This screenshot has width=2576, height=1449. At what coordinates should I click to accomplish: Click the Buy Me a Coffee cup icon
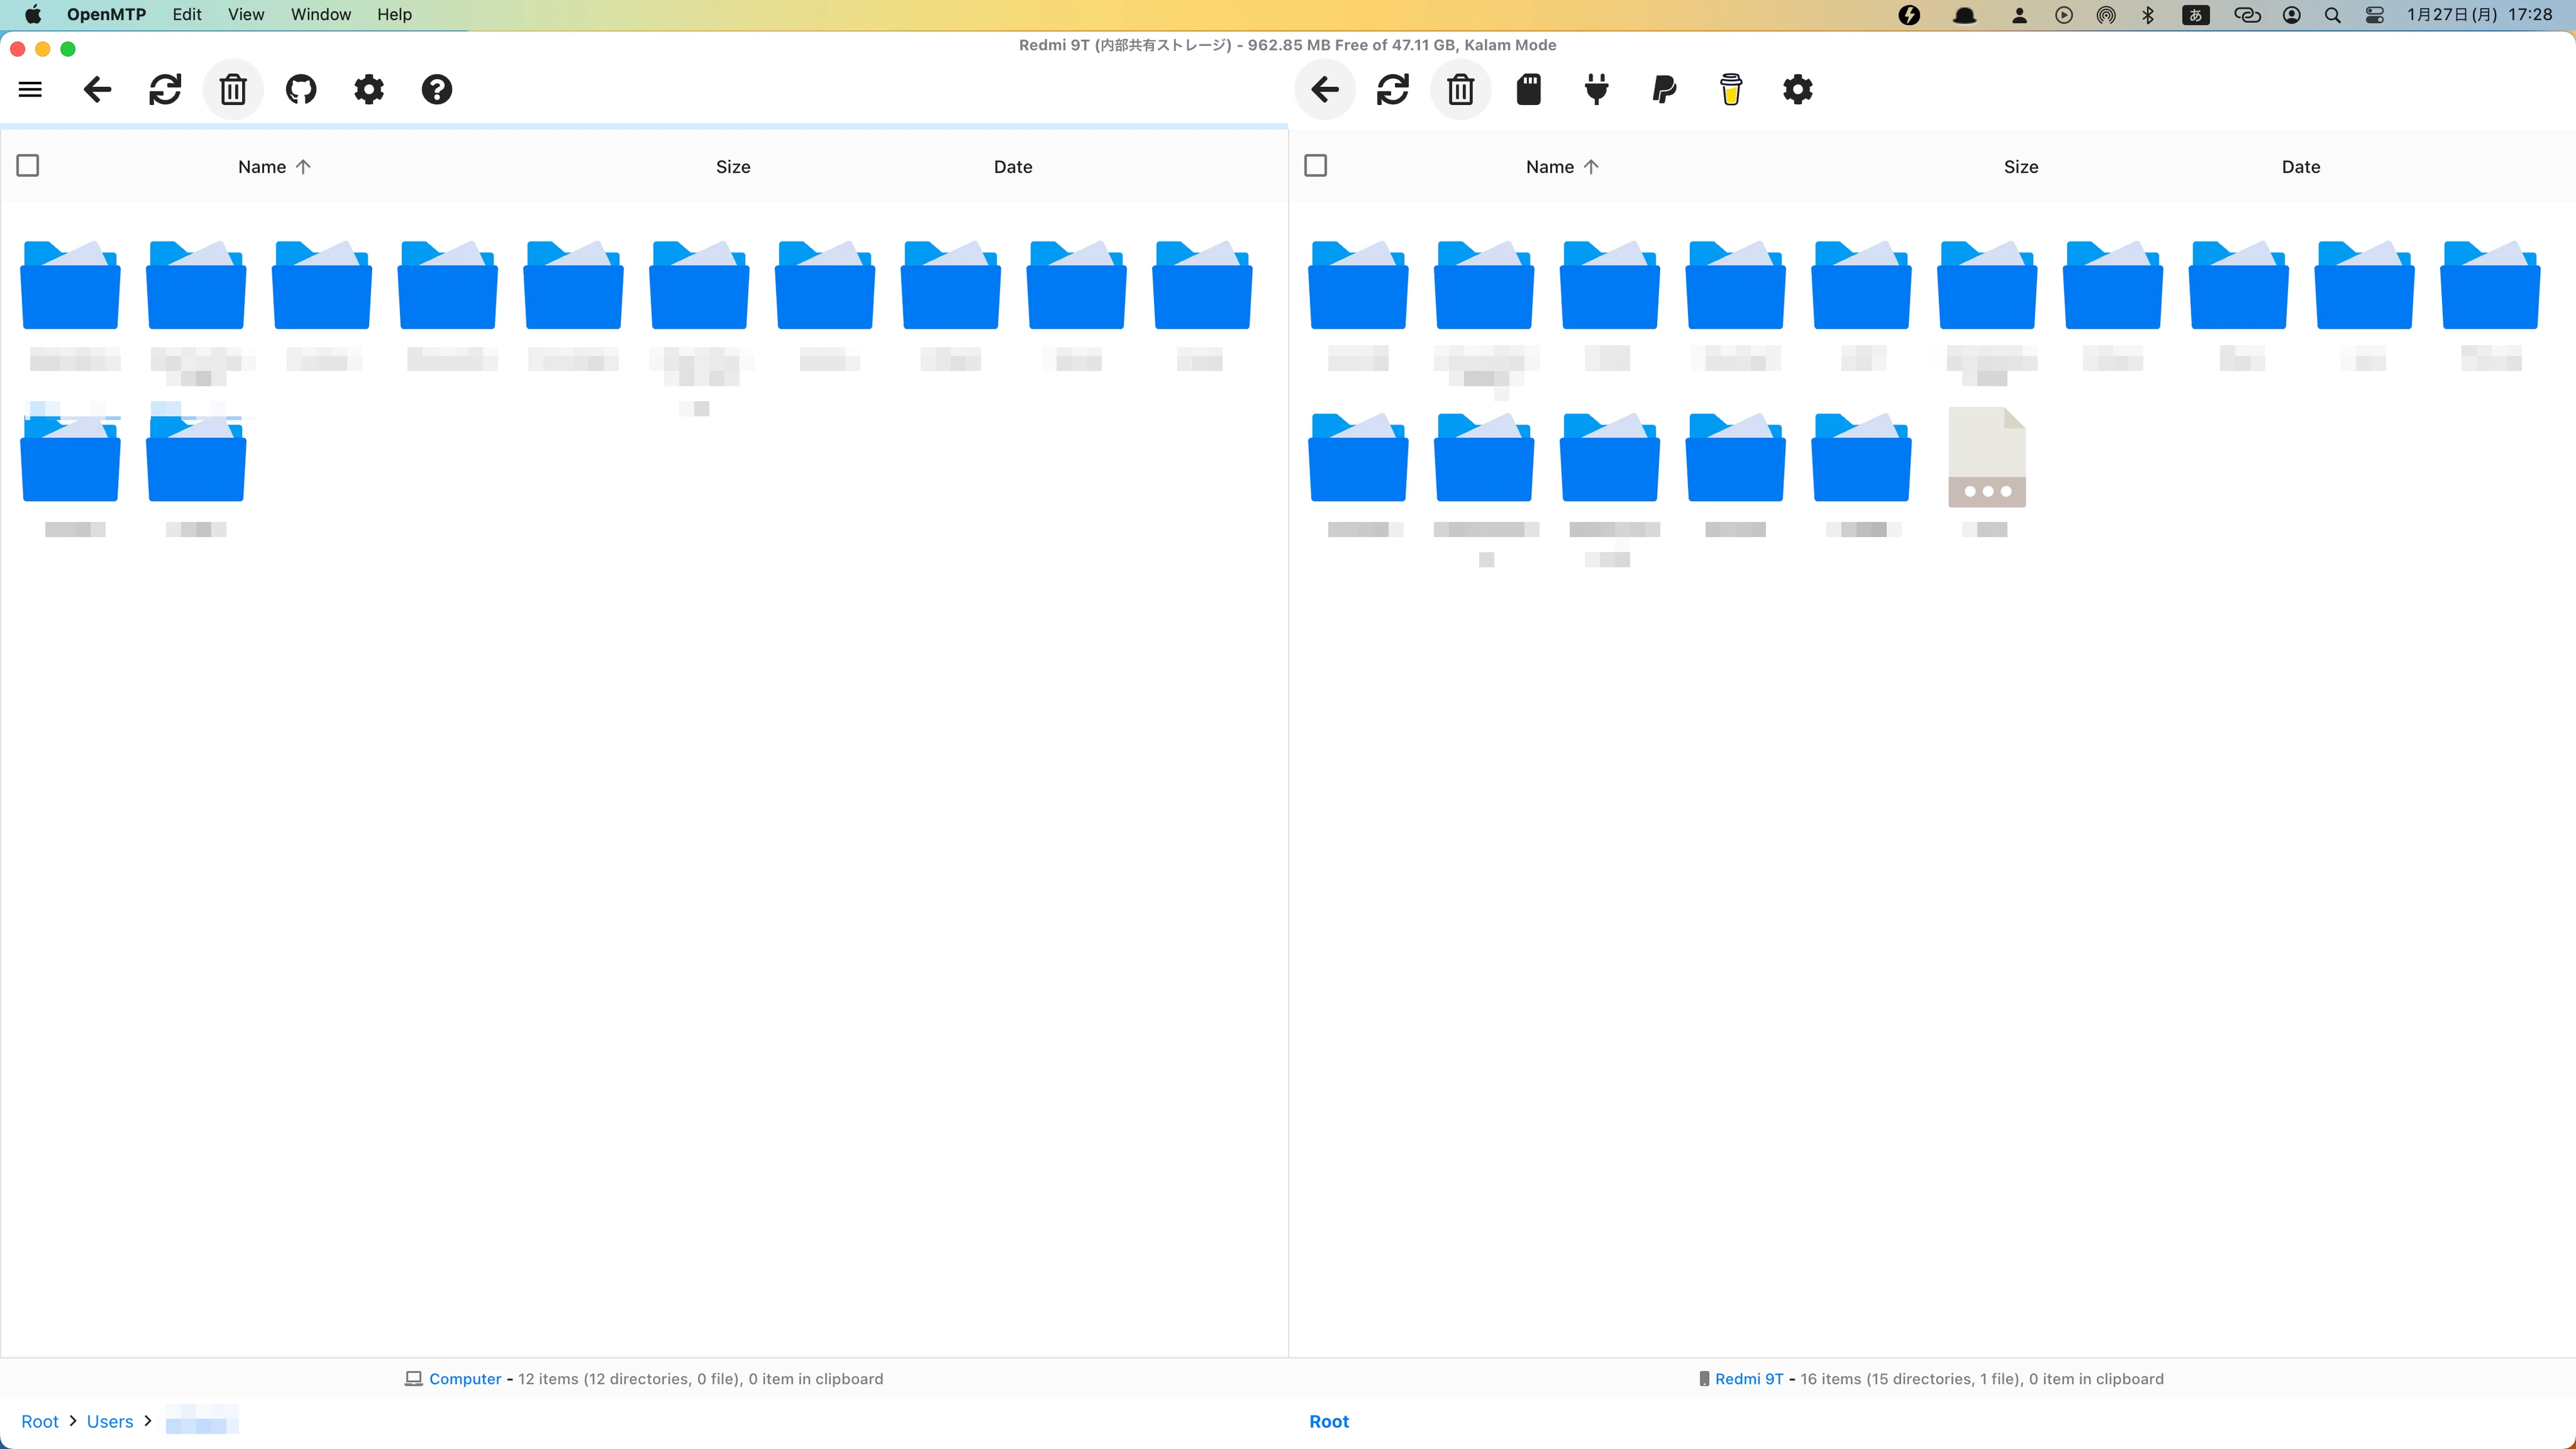pos(1731,90)
